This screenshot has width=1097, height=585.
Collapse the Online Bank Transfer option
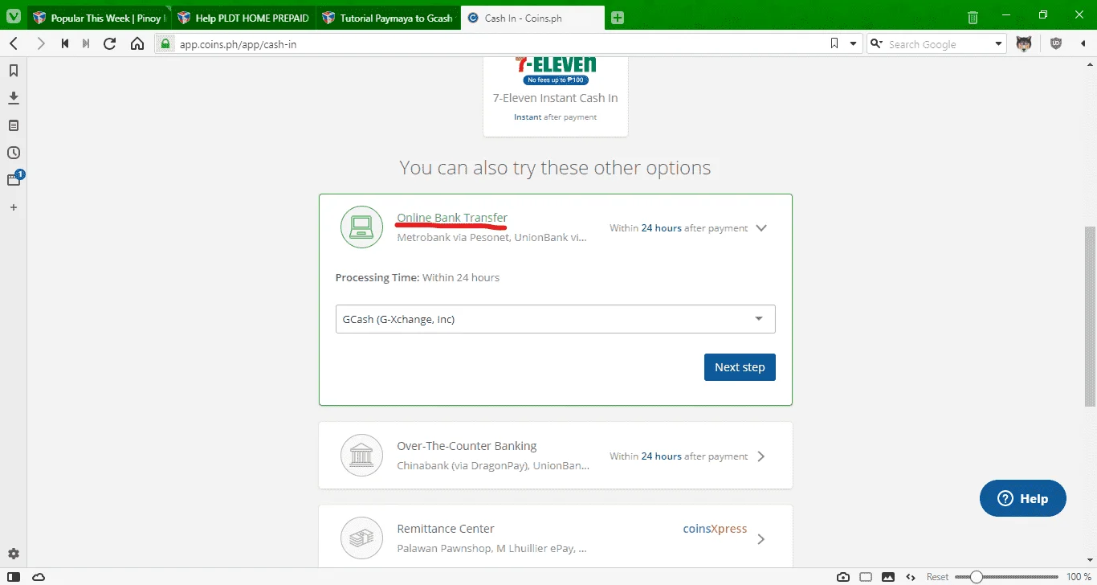point(762,228)
